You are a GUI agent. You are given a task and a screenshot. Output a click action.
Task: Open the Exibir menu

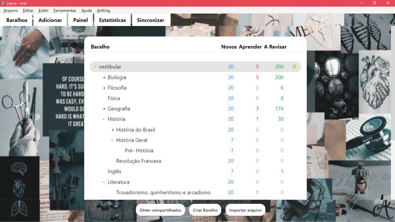(43, 11)
